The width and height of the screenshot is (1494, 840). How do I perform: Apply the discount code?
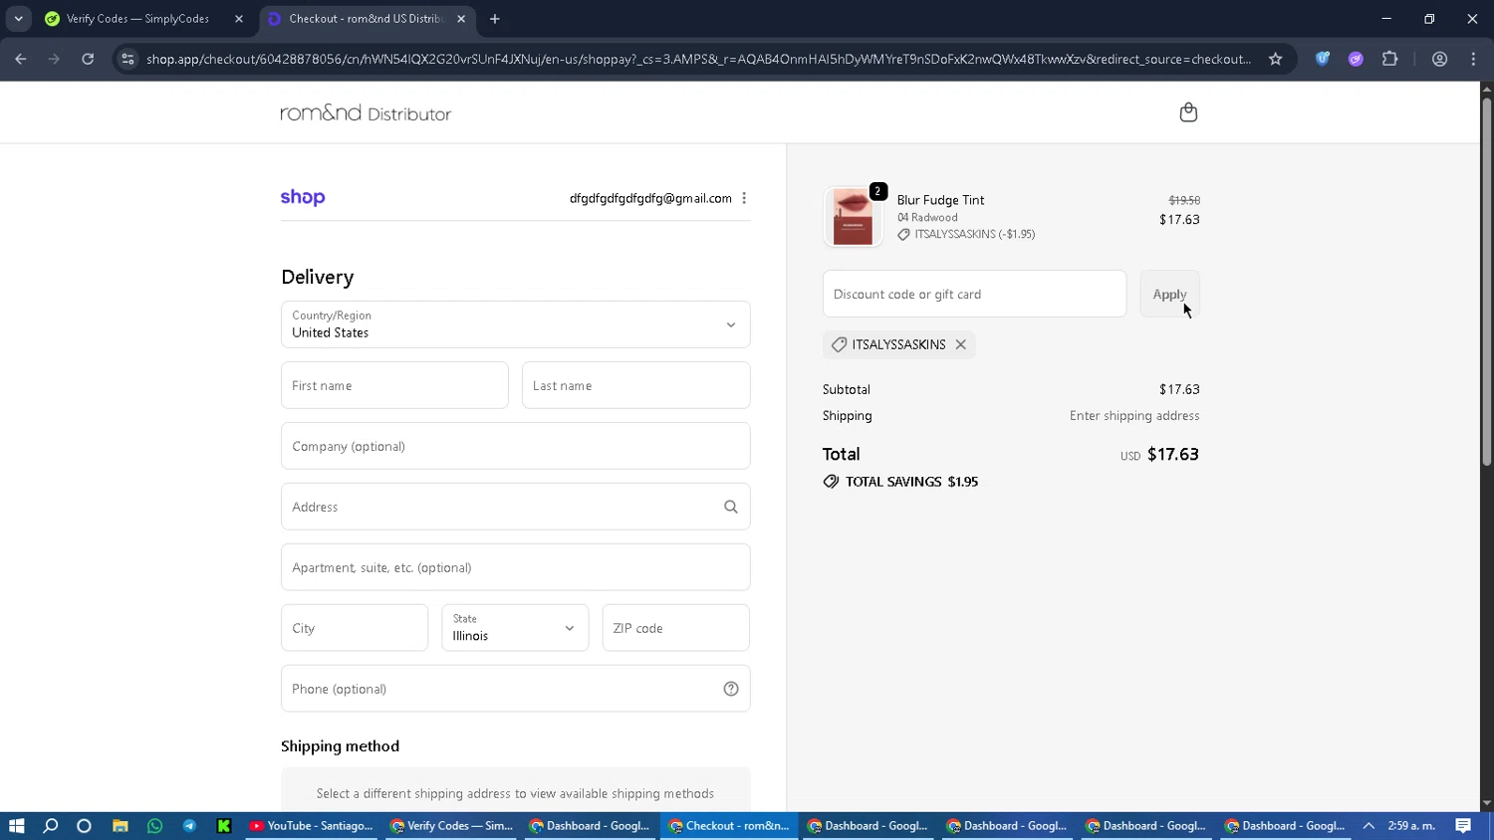point(1169,295)
